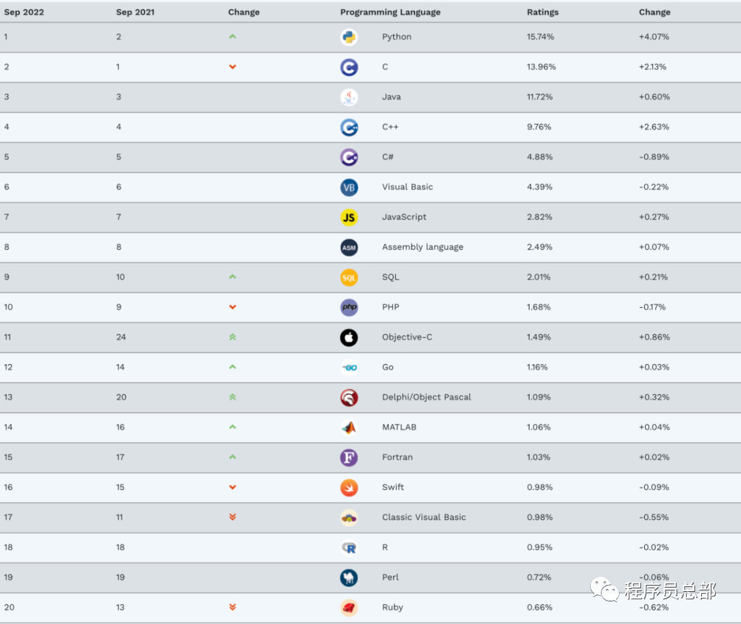Image resolution: width=741 pixels, height=624 pixels.
Task: Click the PHP logo icon
Action: (x=349, y=307)
